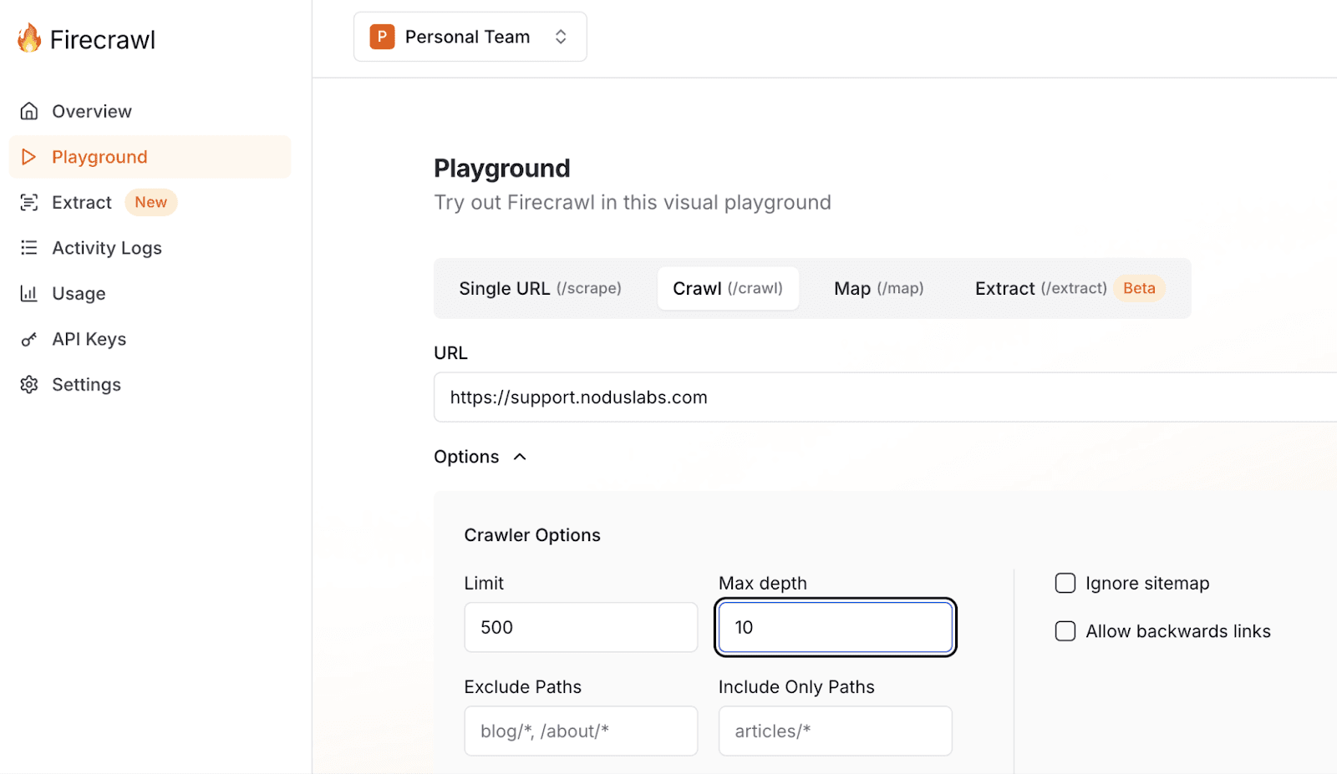
Task: Select the Crawl (/crawl) tab
Action: click(727, 288)
